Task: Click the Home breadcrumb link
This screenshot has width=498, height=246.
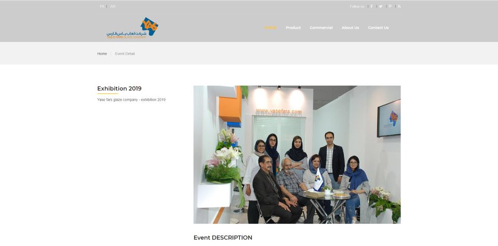Action: (102, 53)
